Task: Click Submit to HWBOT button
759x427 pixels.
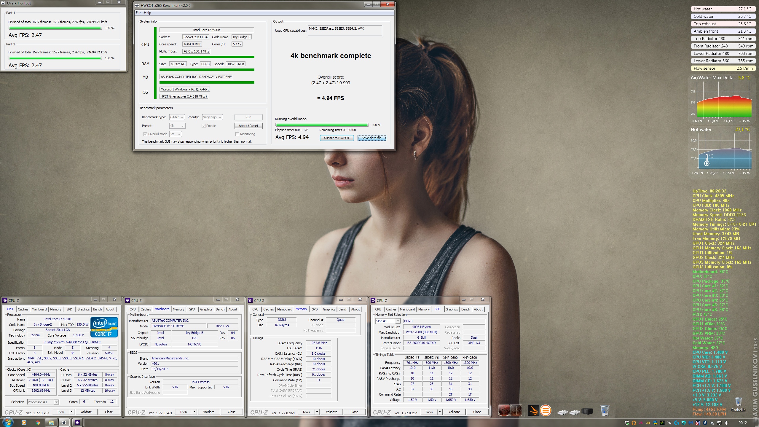Action: tap(337, 138)
